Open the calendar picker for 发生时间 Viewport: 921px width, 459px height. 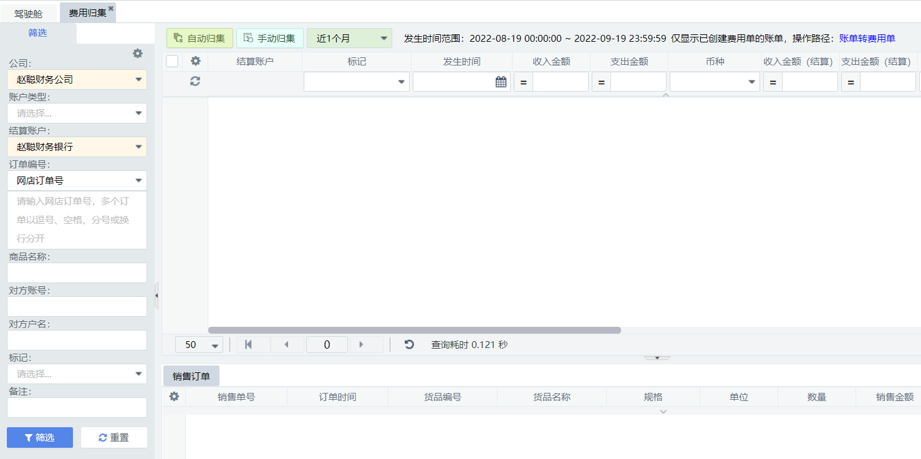[501, 82]
